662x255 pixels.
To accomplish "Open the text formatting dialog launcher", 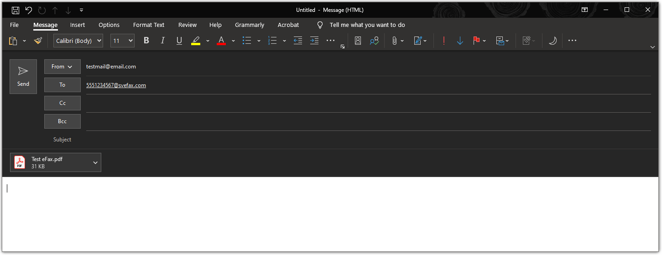I will click(x=343, y=47).
